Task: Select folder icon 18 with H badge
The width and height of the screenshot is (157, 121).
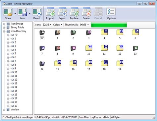Action: 104,63
